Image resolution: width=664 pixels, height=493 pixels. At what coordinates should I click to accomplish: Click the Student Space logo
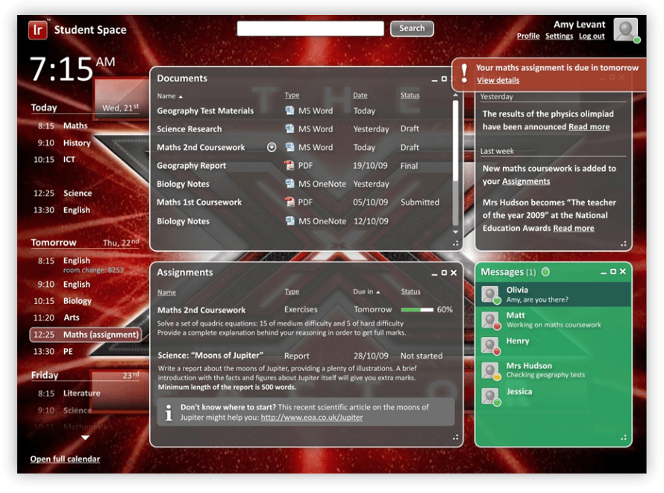(x=37, y=30)
